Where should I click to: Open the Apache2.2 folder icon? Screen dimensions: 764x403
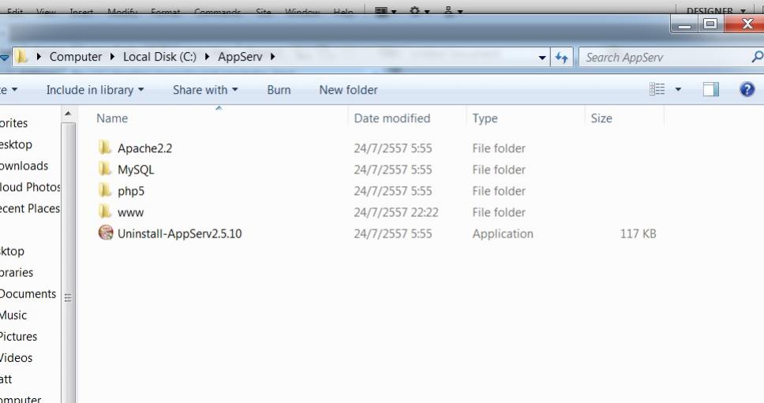[105, 147]
